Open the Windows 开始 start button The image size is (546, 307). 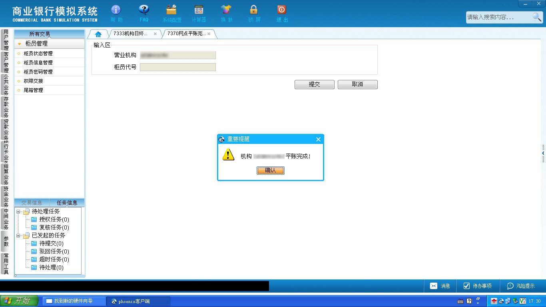(19, 301)
